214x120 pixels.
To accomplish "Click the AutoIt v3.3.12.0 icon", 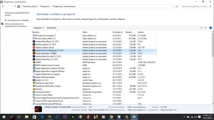I will pos(34,80).
